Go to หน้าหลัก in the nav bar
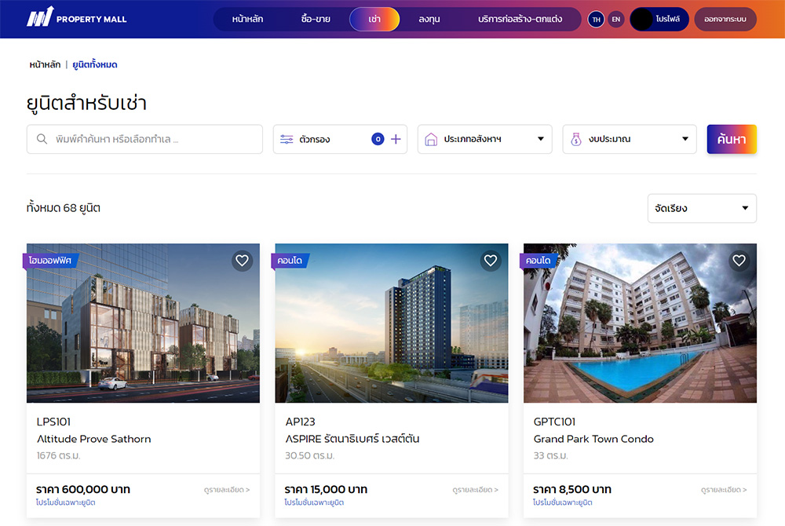The image size is (785, 526). pyautogui.click(x=247, y=19)
